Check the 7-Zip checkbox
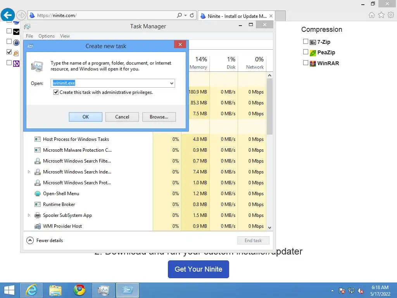 click(x=306, y=41)
